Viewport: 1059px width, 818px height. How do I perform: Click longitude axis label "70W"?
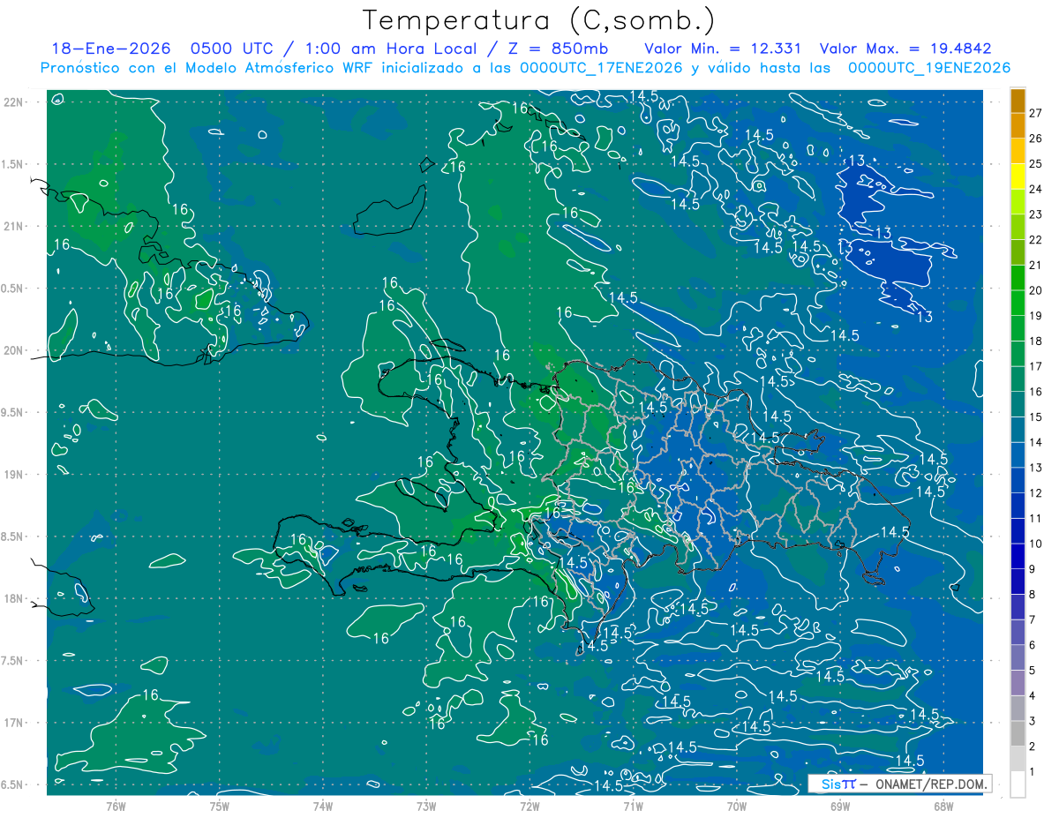pos(737,807)
